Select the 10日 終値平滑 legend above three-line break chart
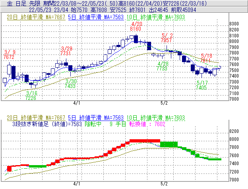This screenshot has height=189, width=248. (x=156, y=118)
